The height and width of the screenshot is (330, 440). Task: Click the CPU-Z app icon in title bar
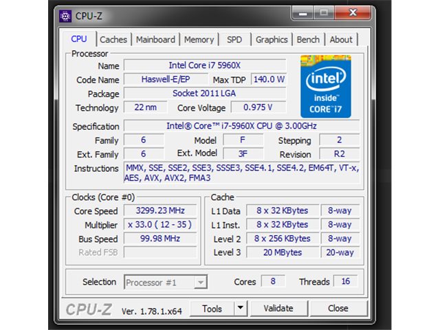65,16
